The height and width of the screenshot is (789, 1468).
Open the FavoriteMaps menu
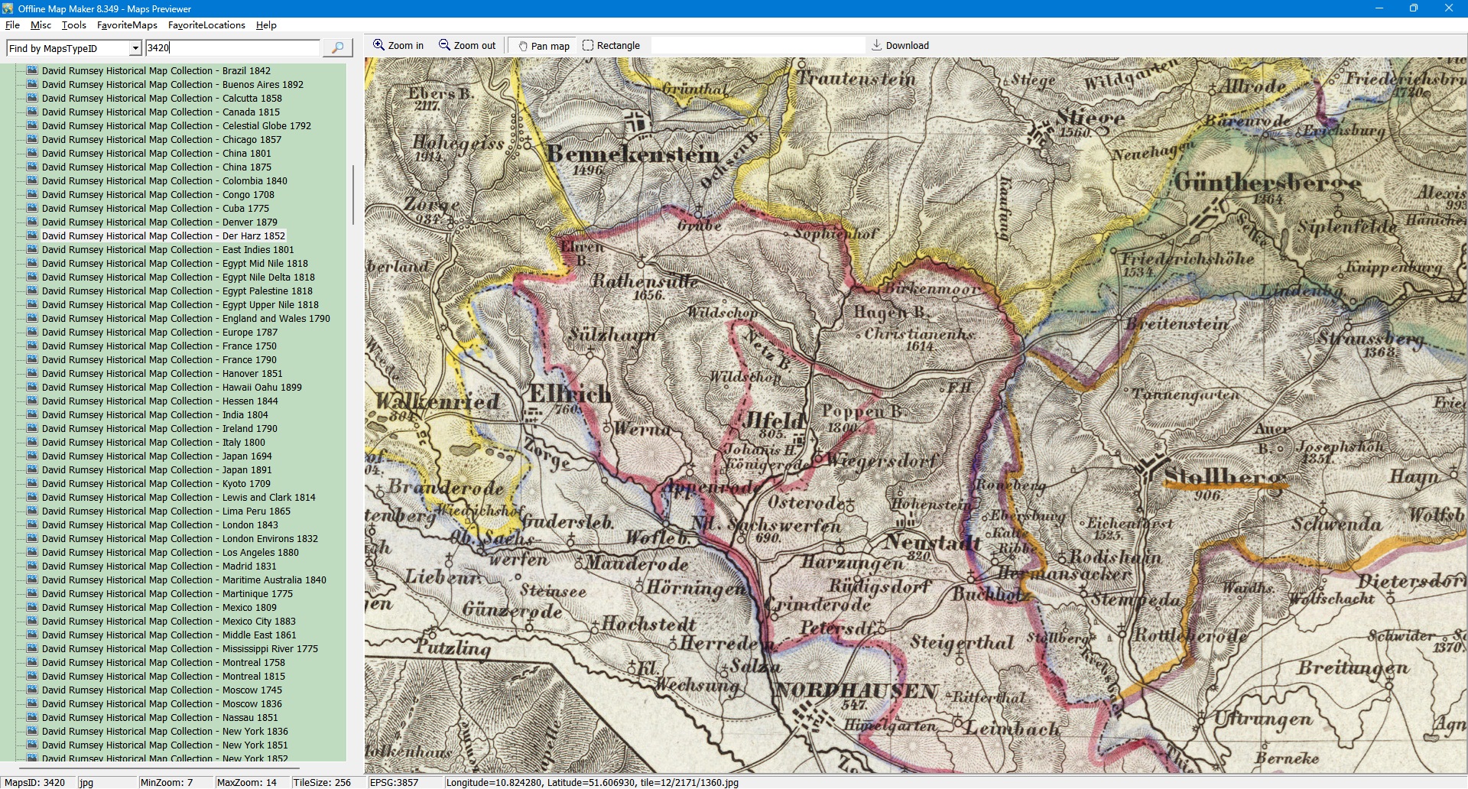click(x=127, y=25)
